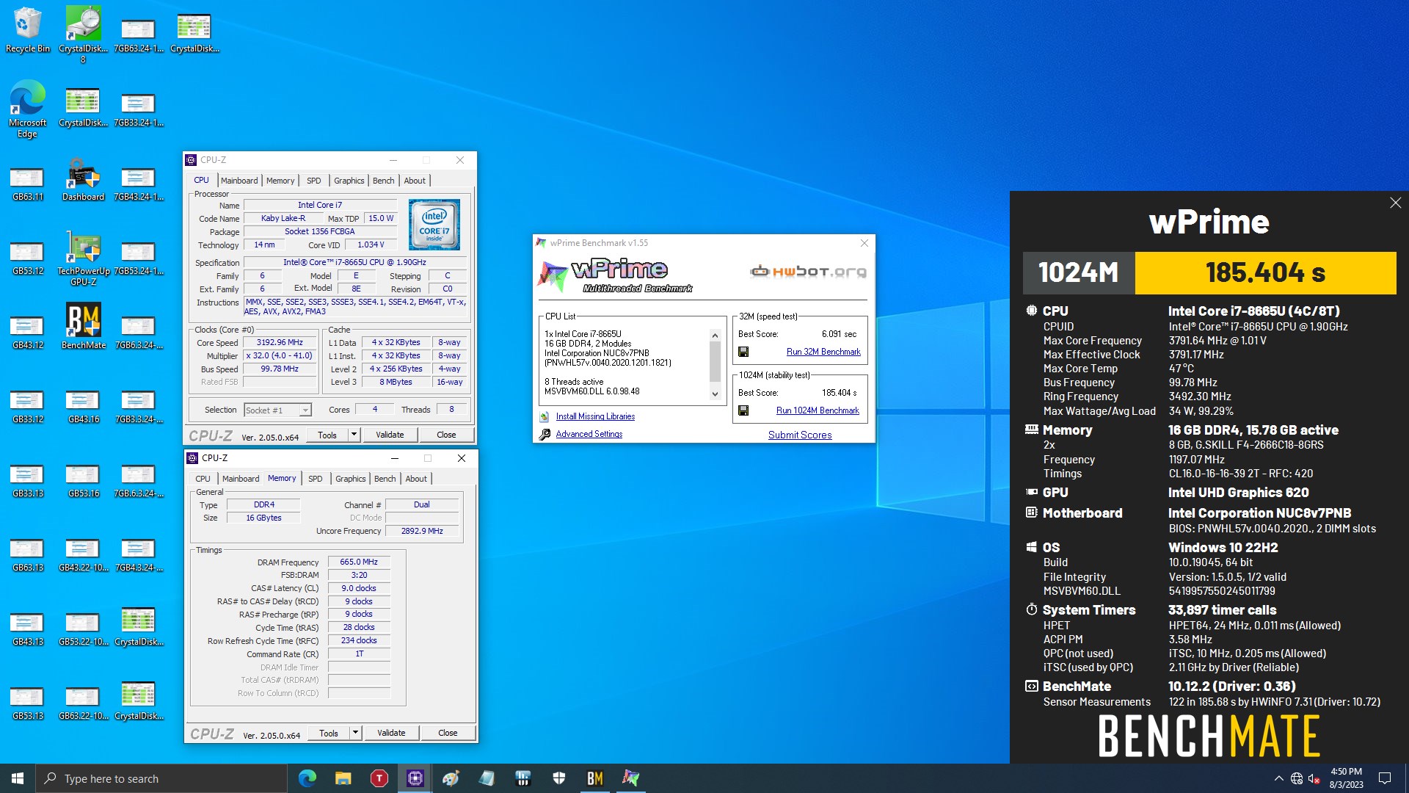The height and width of the screenshot is (793, 1409).
Task: Open Mainboard tab in lower CPU-Z window
Action: (x=241, y=479)
